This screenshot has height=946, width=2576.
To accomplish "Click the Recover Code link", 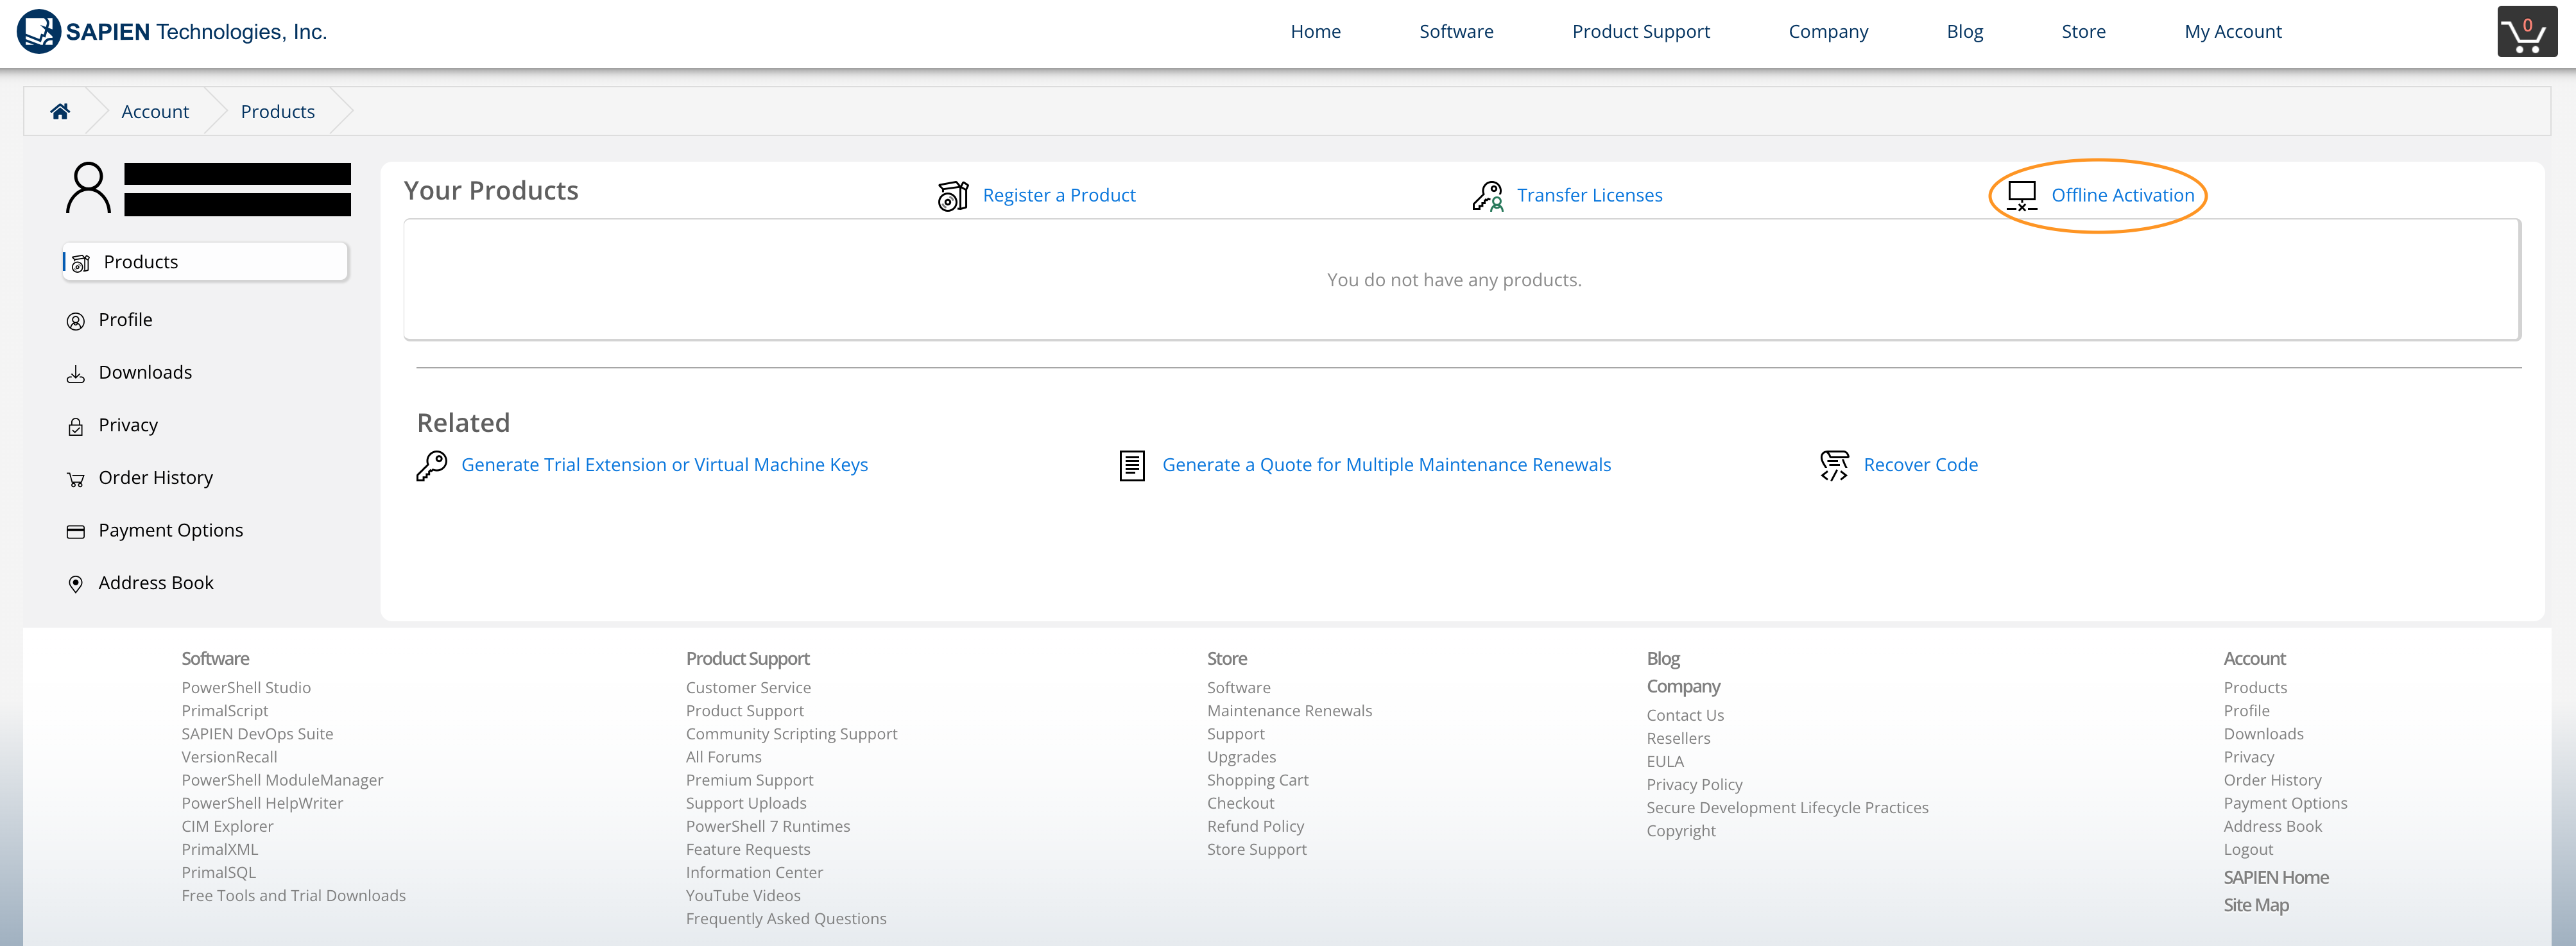I will click(1920, 465).
